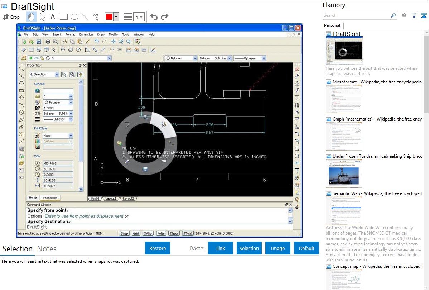This screenshot has height=290, width=429.
Task: Click the redo arrow
Action: point(164,17)
